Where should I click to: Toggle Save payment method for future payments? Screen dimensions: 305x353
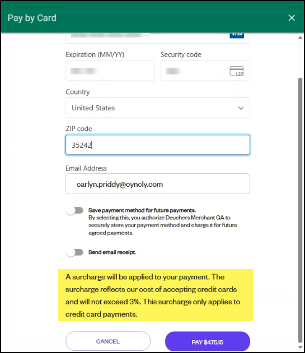[x=75, y=211]
